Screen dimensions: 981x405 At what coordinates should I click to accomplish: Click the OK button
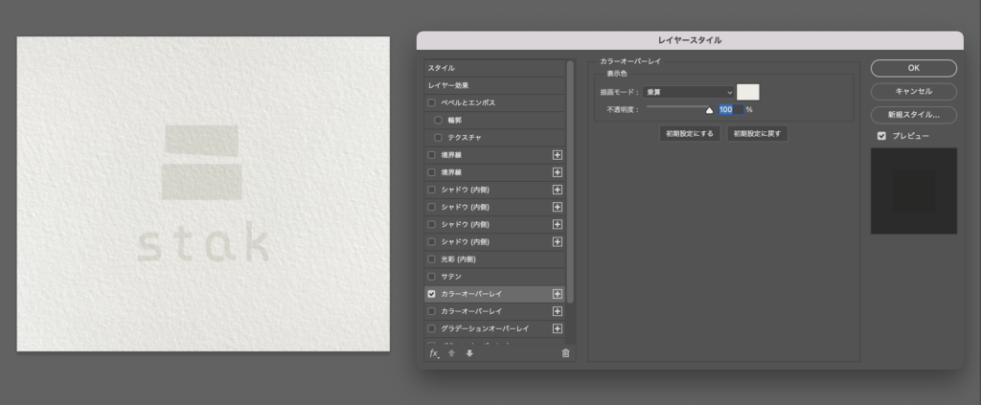[x=913, y=68]
